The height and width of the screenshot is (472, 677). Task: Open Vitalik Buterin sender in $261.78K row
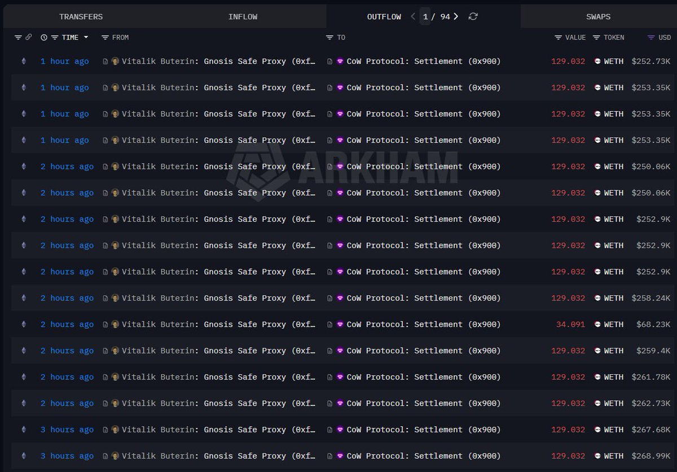click(x=219, y=377)
